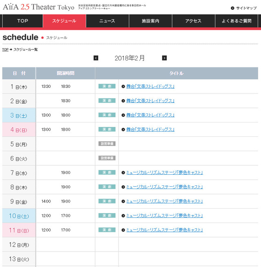Viewport: 261px width, 267px height.
Task: Open 夢色キャスト link for 11日(日)
Action: click(164, 230)
